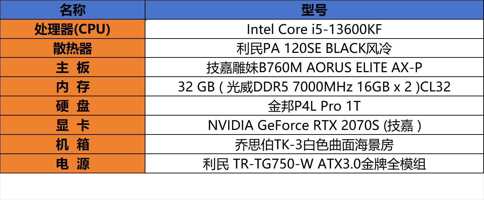Click the 技嘉雕妹B760M AORUS ELITE cell
This screenshot has width=484, height=200.
[314, 68]
